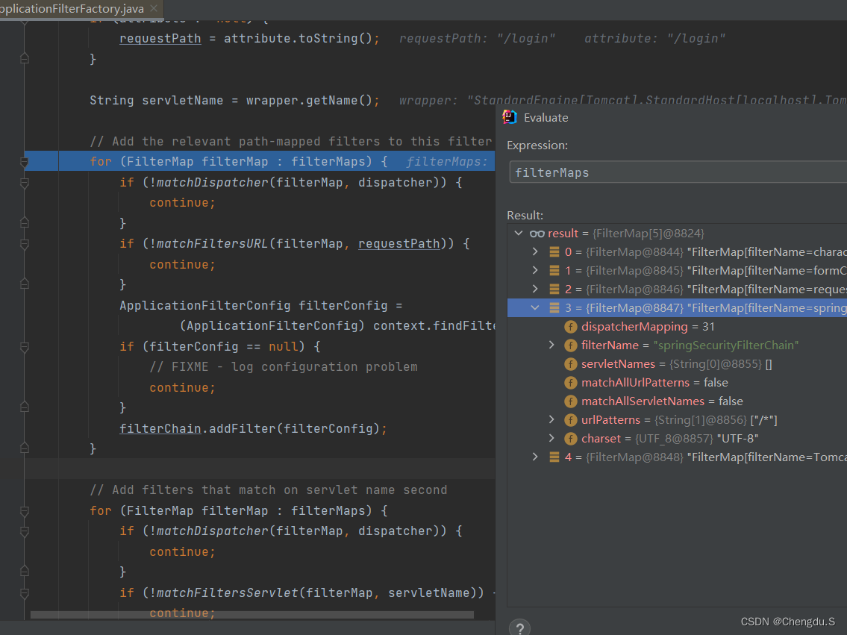
Task: Collapse the result root node
Action: (519, 234)
